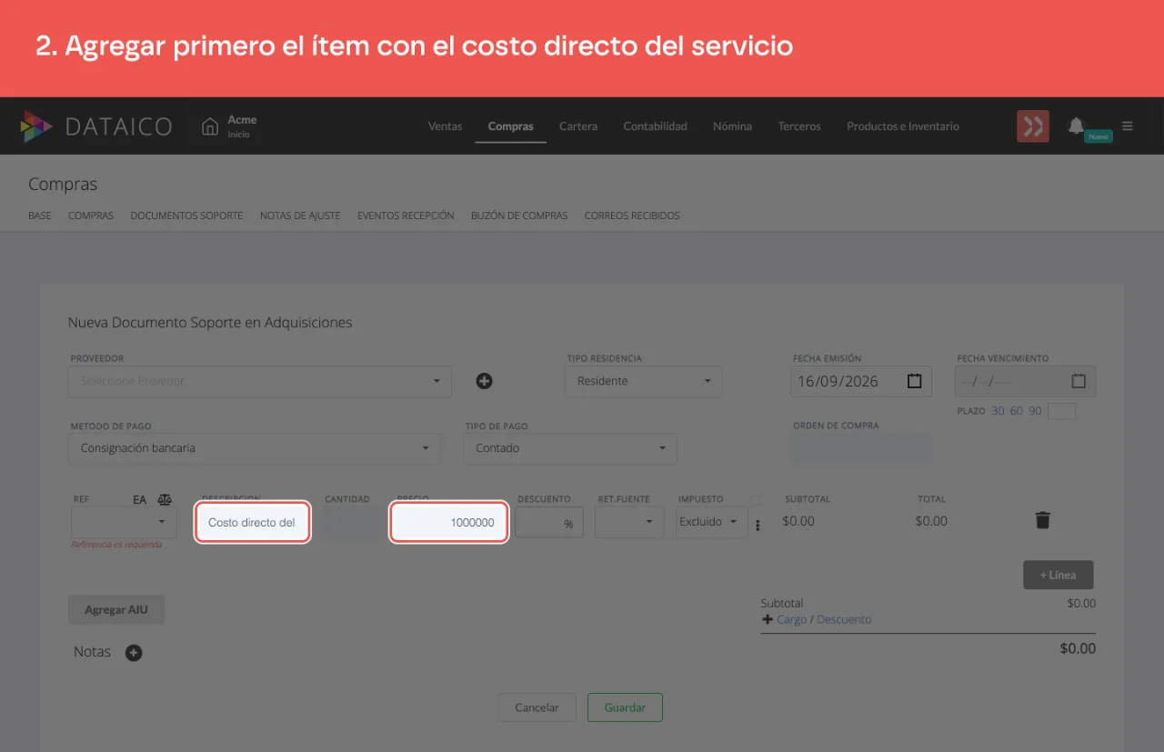Screen dimensions: 1164x752
Task: Click the balance scale icon
Action: click(x=165, y=499)
